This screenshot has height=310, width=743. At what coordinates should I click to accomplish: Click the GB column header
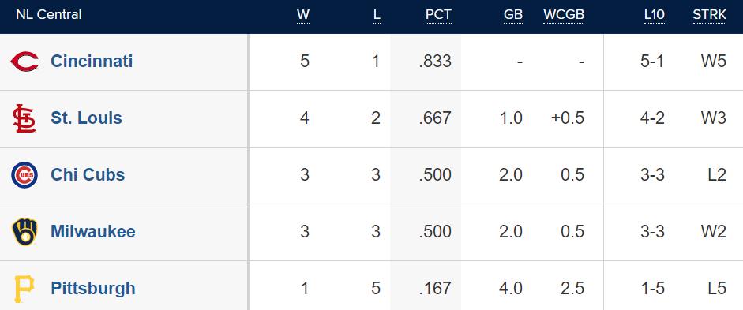point(513,15)
